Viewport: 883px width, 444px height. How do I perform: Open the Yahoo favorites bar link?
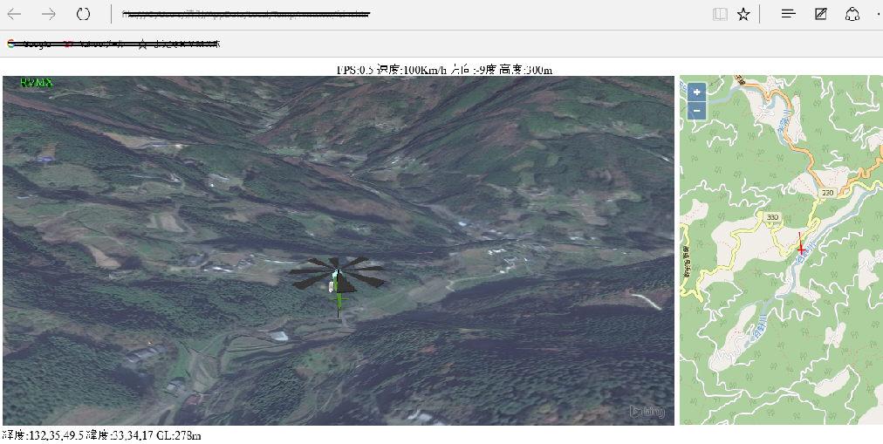pyautogui.click(x=94, y=44)
